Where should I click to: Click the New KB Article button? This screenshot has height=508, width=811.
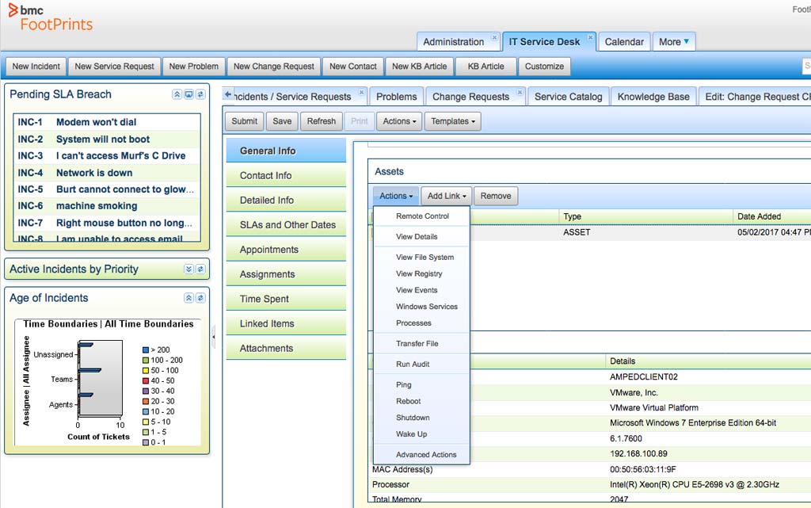click(420, 67)
